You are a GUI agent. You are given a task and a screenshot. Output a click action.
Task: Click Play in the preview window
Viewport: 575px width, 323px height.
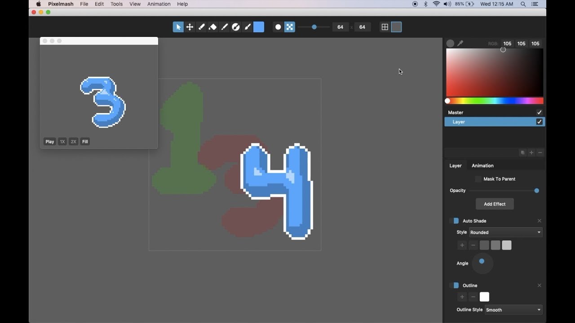[x=50, y=142]
